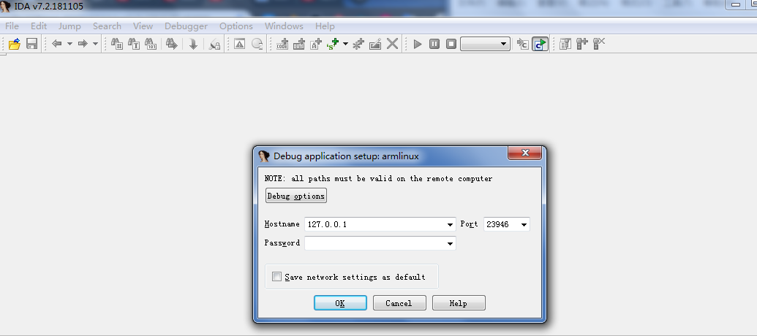This screenshot has height=336, width=757.
Task: Open the Debugger menu
Action: coord(186,26)
